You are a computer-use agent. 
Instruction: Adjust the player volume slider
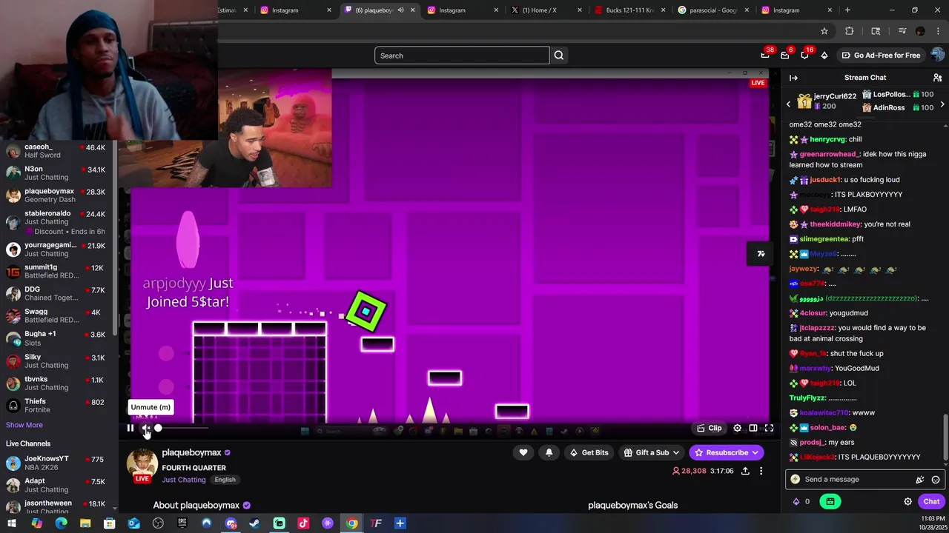[x=182, y=428]
